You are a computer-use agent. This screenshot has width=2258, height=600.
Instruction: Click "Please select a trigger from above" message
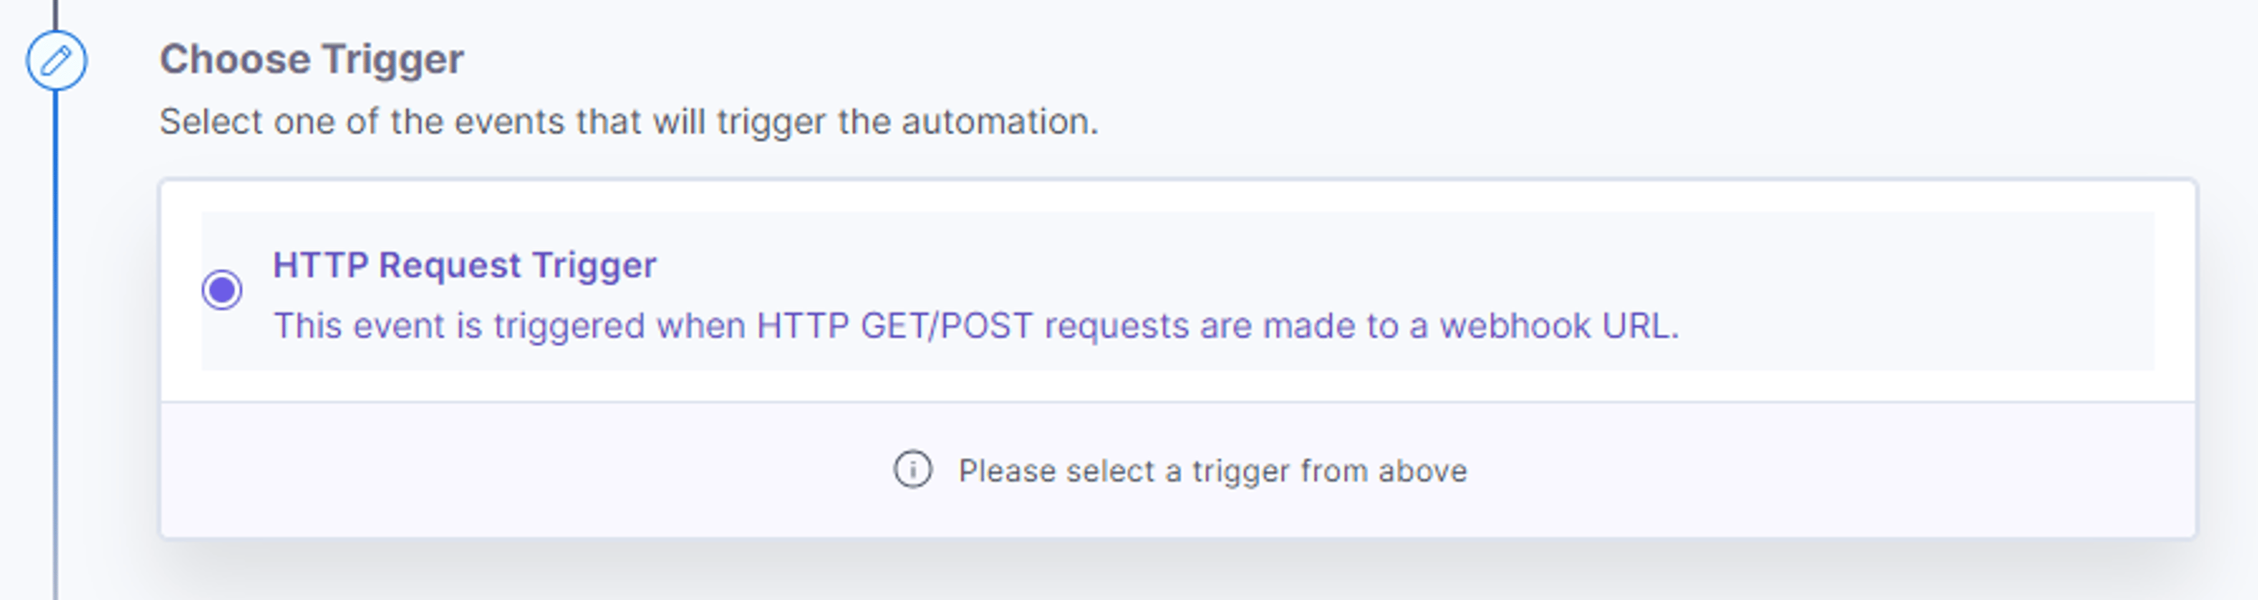1212,470
